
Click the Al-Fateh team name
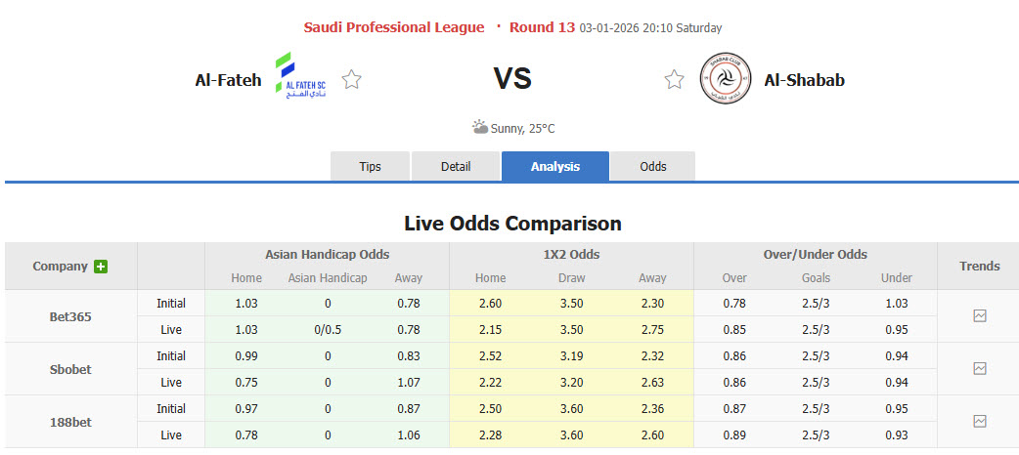coord(229,80)
